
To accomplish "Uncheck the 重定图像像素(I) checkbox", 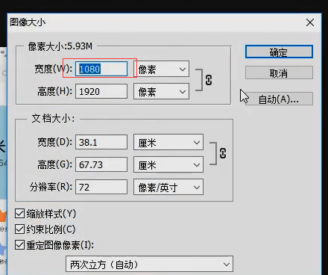I will pyautogui.click(x=19, y=245).
